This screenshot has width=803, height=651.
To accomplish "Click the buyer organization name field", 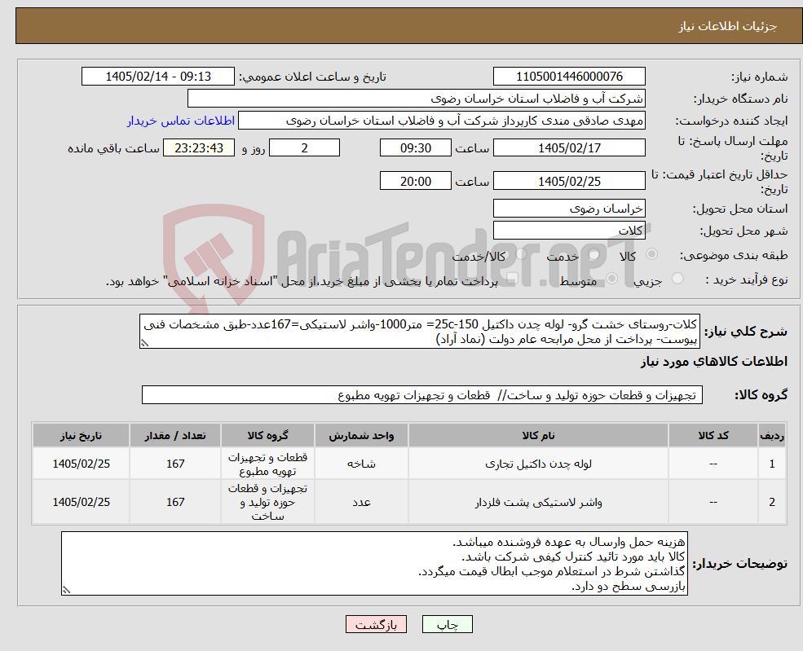I will click(x=417, y=99).
